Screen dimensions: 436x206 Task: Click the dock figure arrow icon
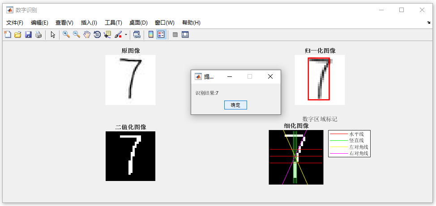pyautogui.click(x=428, y=23)
